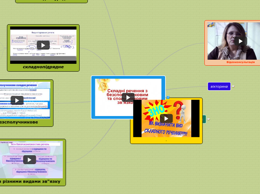The image size is (260, 194).
Task: Click the складнопідрядне video thumbnail table
Action: coord(43,40)
